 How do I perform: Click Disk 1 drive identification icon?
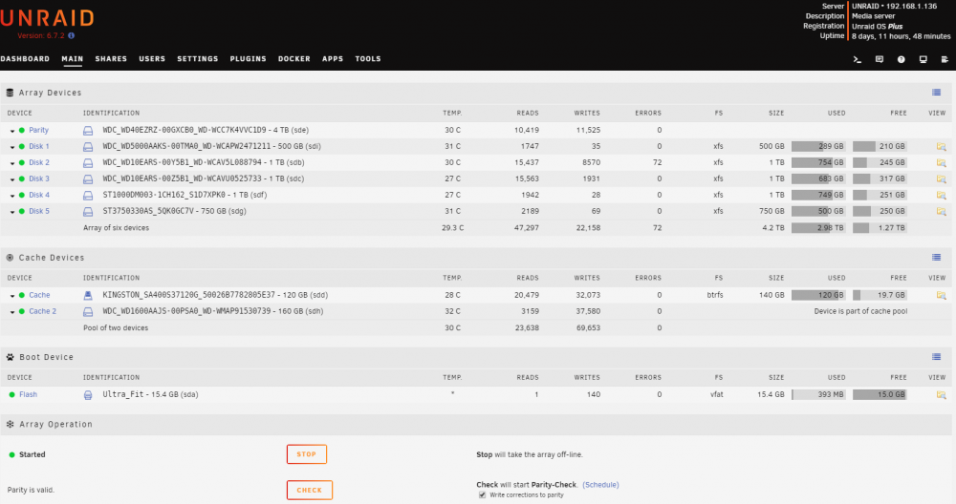point(88,147)
